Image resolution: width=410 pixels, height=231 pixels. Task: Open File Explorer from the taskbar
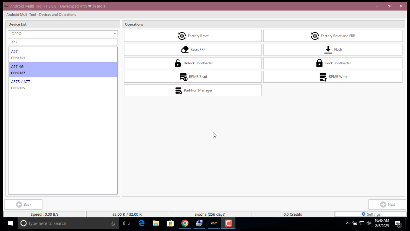[156, 223]
